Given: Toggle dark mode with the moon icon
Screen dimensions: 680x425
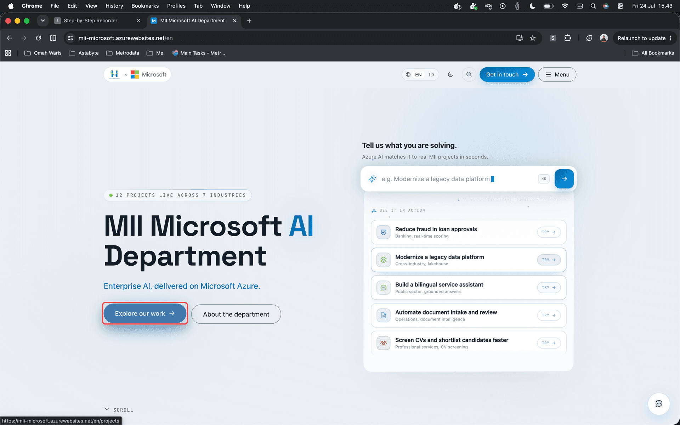Looking at the screenshot, I should point(450,74).
